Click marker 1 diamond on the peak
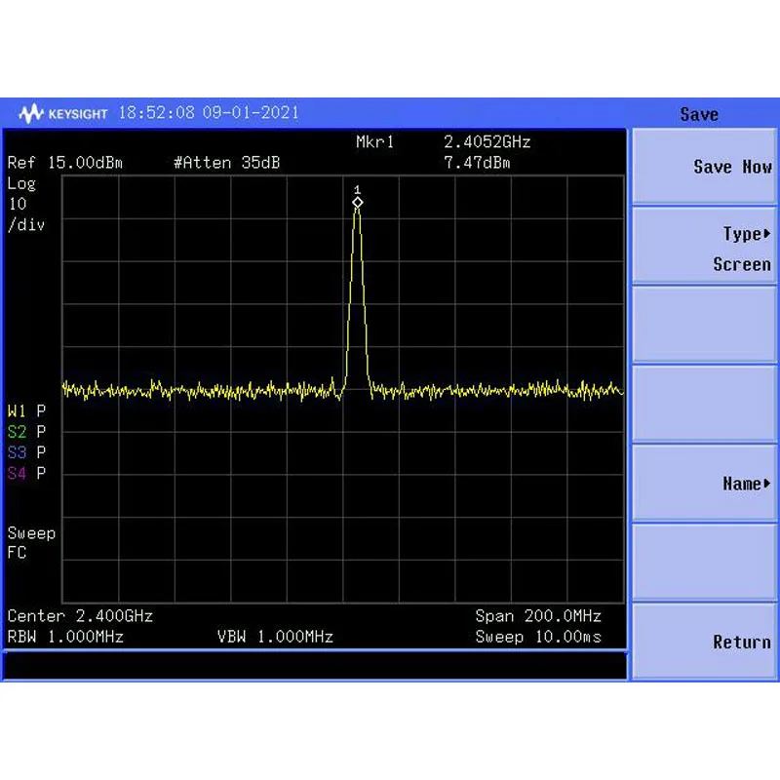Image resolution: width=780 pixels, height=780 pixels. 357,203
